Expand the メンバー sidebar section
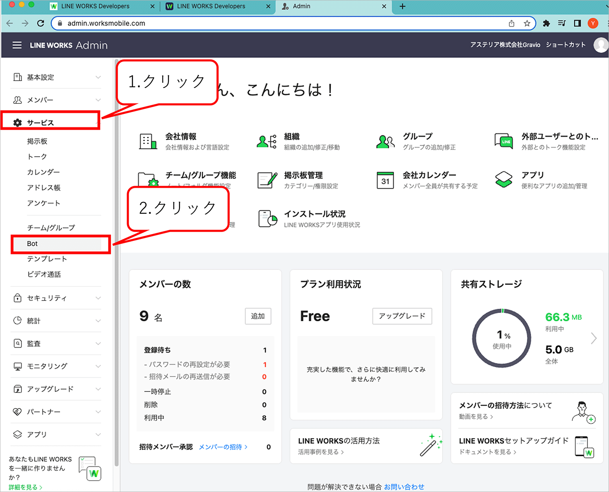This screenshot has width=609, height=492. tap(98, 100)
